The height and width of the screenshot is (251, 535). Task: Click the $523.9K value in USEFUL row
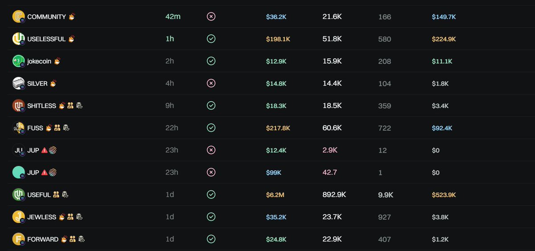coord(444,195)
